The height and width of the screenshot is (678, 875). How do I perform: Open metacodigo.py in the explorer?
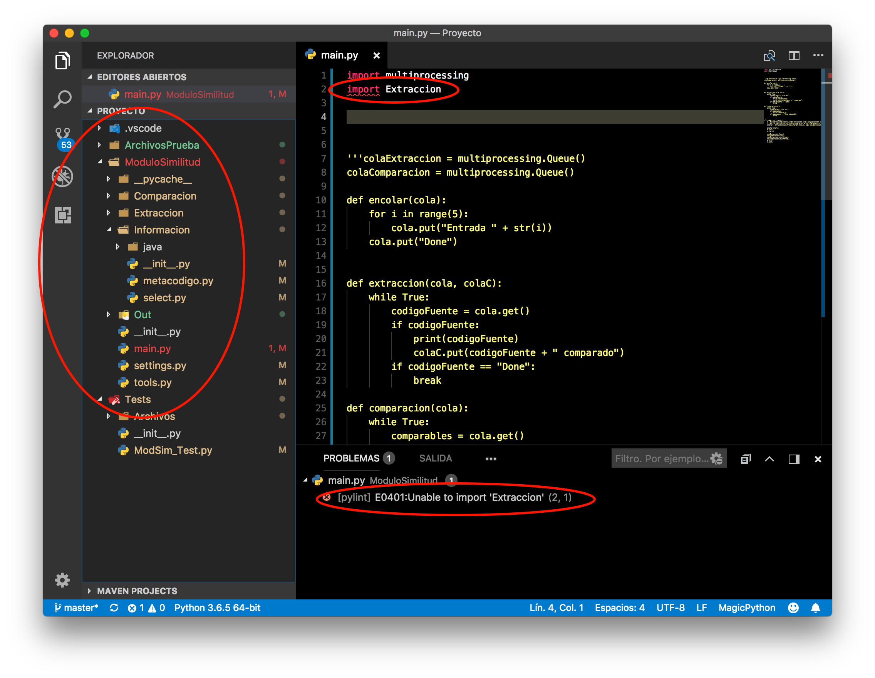click(178, 281)
